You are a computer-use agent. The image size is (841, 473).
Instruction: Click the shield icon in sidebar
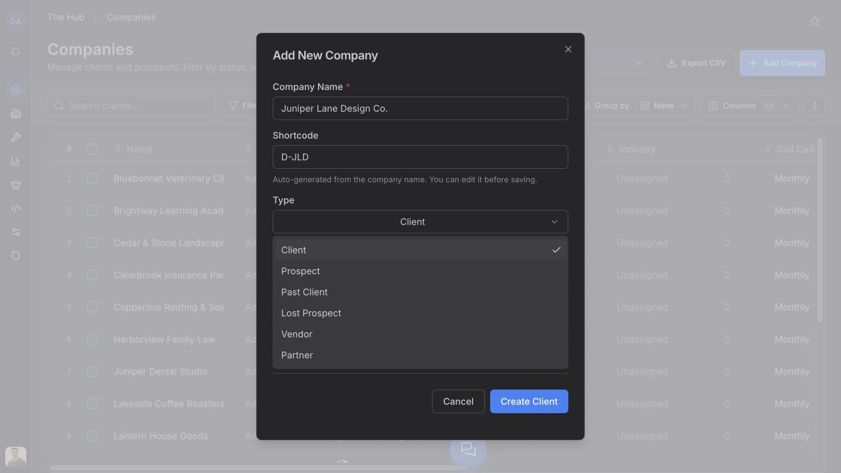click(x=16, y=256)
